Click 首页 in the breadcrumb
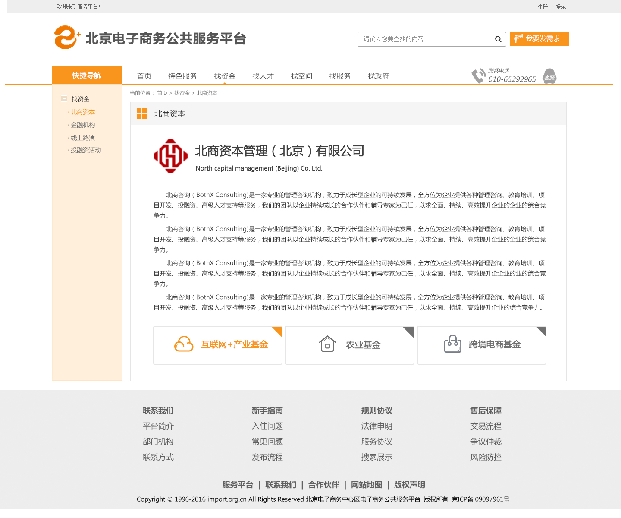This screenshot has width=621, height=518. [162, 93]
